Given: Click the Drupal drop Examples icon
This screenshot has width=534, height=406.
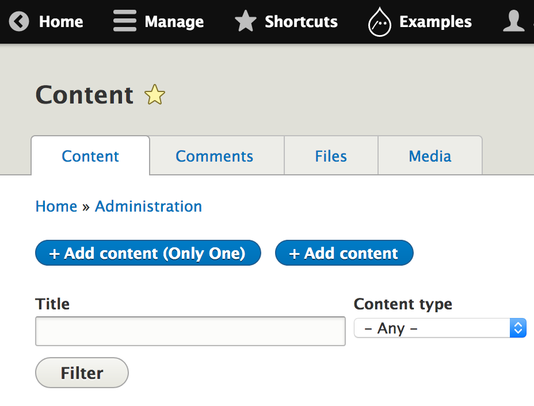Looking at the screenshot, I should click(x=379, y=22).
